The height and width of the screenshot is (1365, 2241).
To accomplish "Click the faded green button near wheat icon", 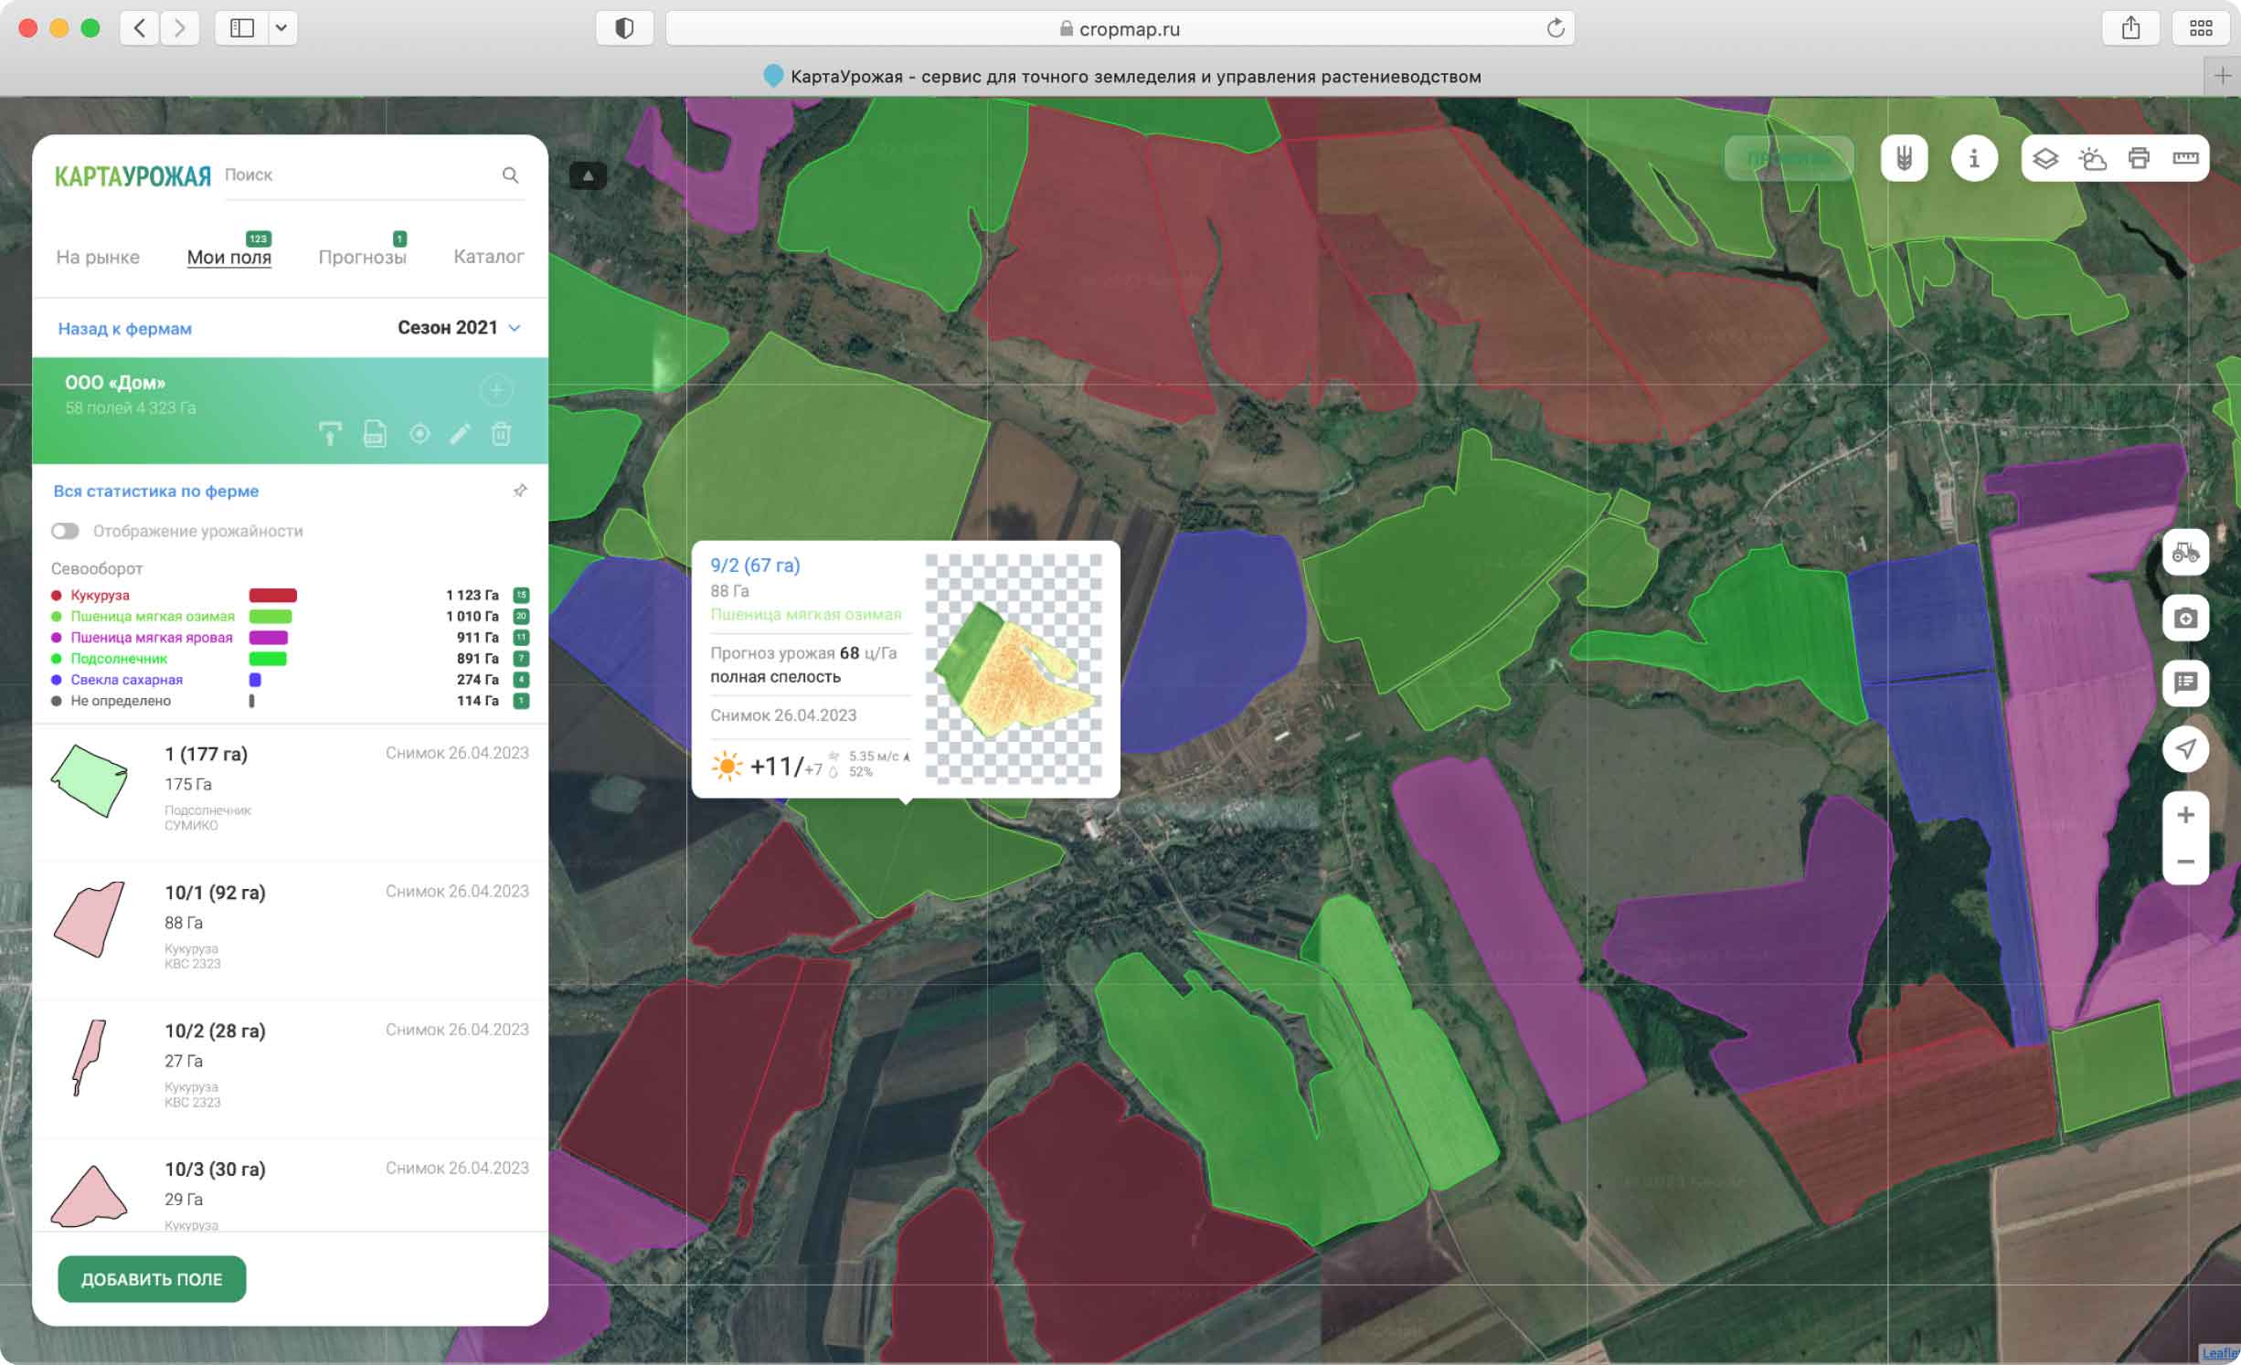I will pyautogui.click(x=1789, y=158).
